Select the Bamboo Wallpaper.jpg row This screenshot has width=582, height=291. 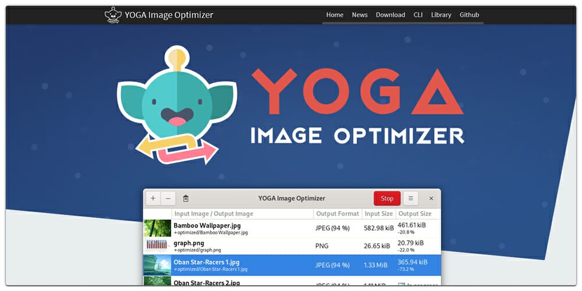[x=292, y=228]
